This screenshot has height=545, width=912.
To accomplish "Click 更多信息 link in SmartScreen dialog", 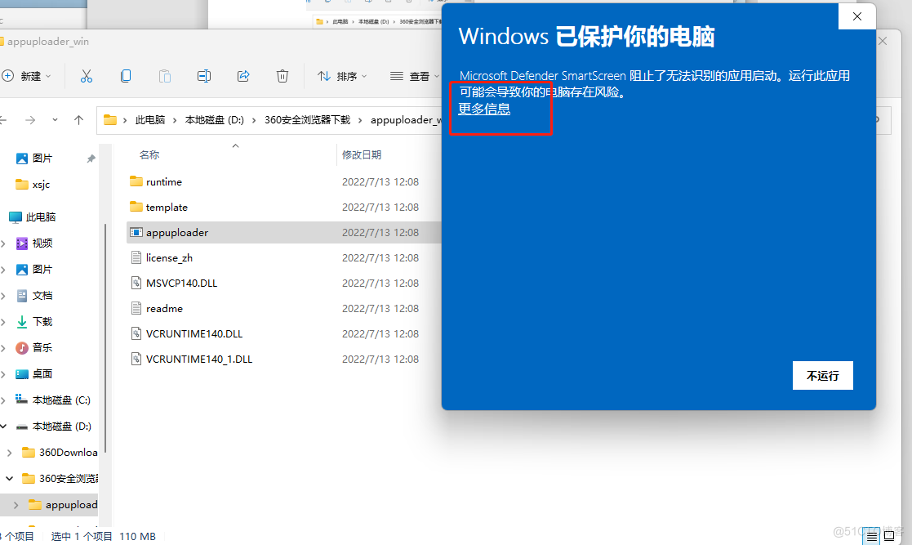I will 484,109.
